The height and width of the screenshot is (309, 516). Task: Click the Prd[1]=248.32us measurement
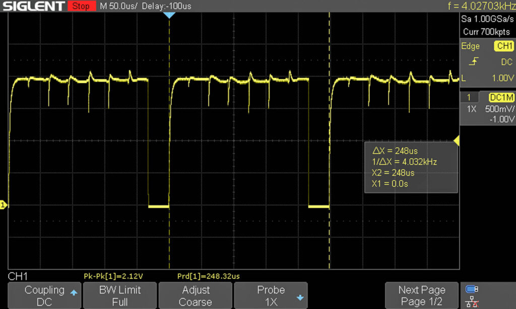point(208,276)
